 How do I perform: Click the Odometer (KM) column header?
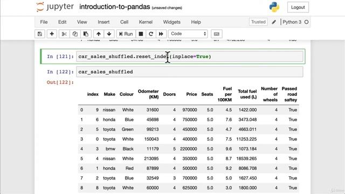pos(148,94)
